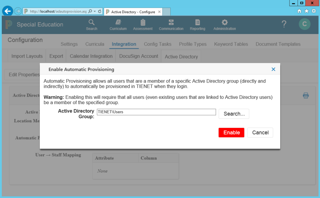The width and height of the screenshot is (320, 198).
Task: Click the Active Directory Group text field
Action: (x=156, y=112)
